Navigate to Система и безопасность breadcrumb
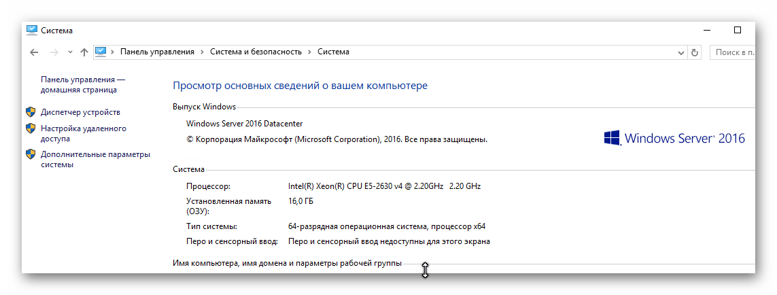The image size is (777, 295). tap(256, 52)
